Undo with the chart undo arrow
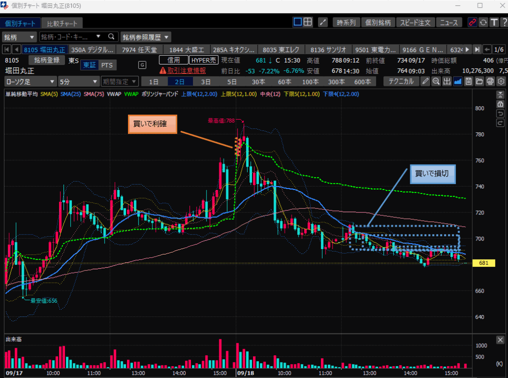 [501, 114]
